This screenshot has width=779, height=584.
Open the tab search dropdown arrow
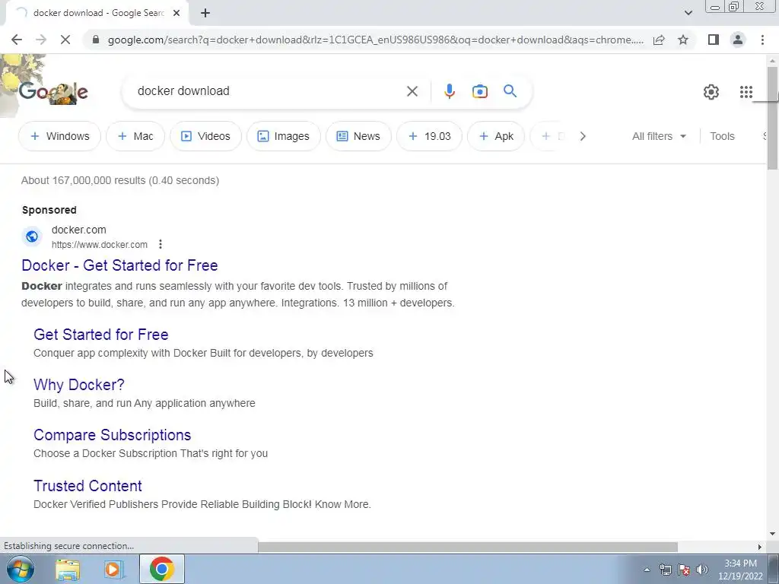pos(688,13)
